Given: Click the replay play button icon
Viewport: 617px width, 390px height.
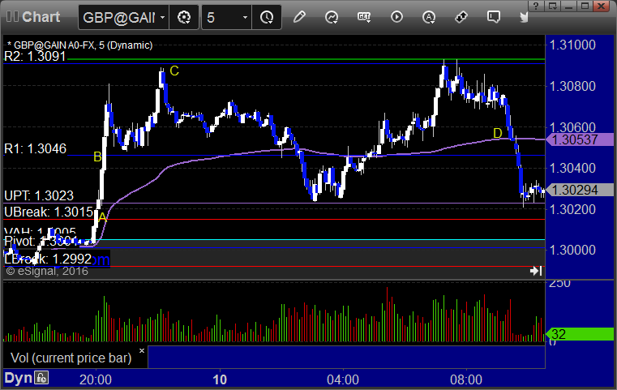Looking at the screenshot, I should (x=396, y=17).
